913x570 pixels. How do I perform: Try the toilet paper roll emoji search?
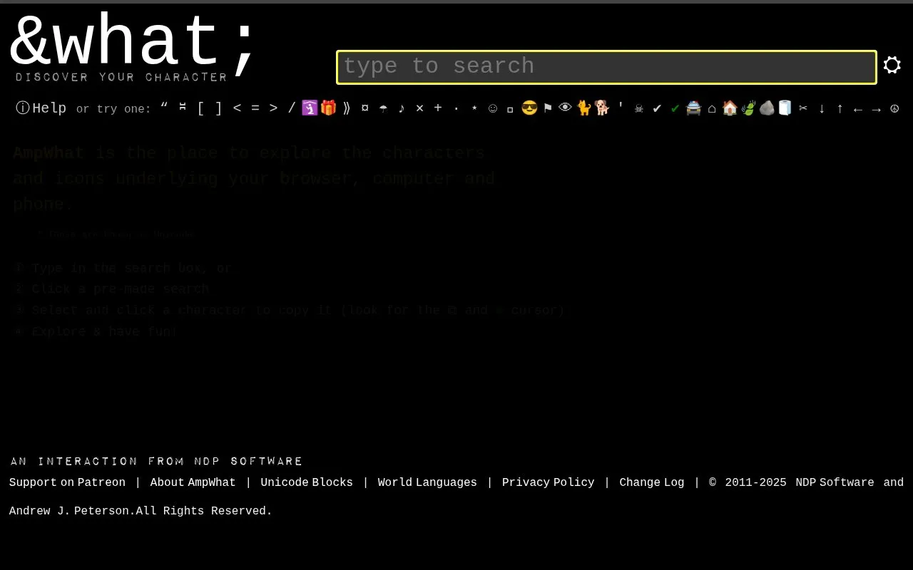coord(785,108)
